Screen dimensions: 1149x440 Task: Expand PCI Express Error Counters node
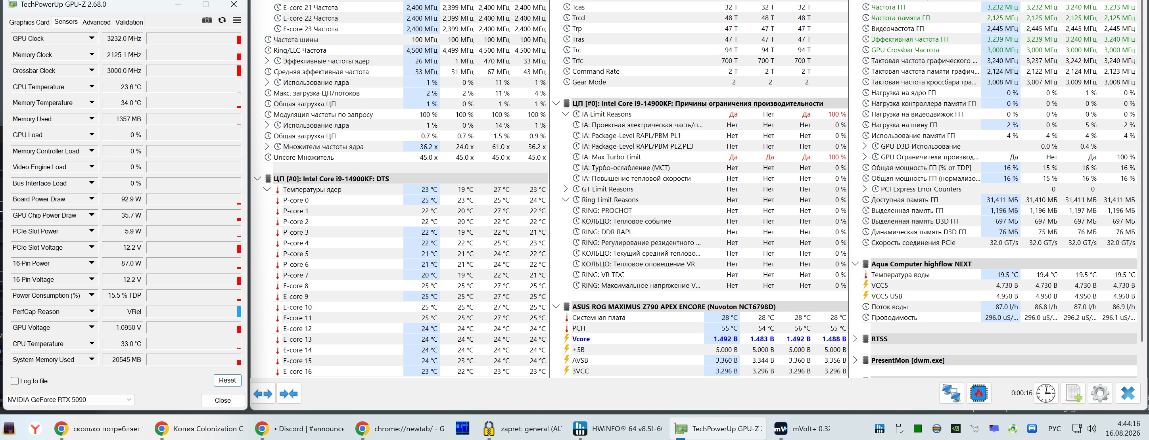864,189
